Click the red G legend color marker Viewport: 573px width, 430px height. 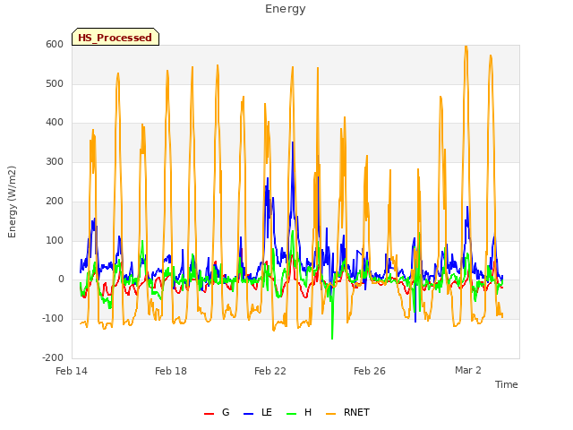click(209, 414)
